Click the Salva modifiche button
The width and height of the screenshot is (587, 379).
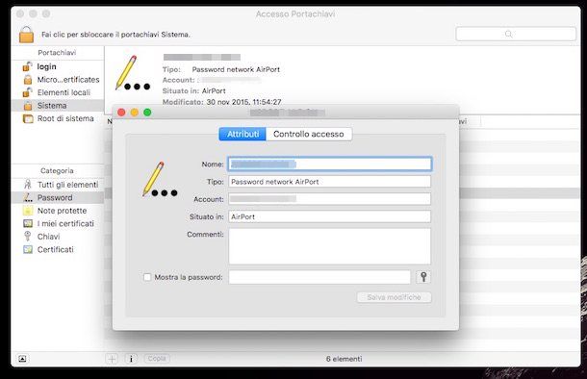click(x=394, y=297)
